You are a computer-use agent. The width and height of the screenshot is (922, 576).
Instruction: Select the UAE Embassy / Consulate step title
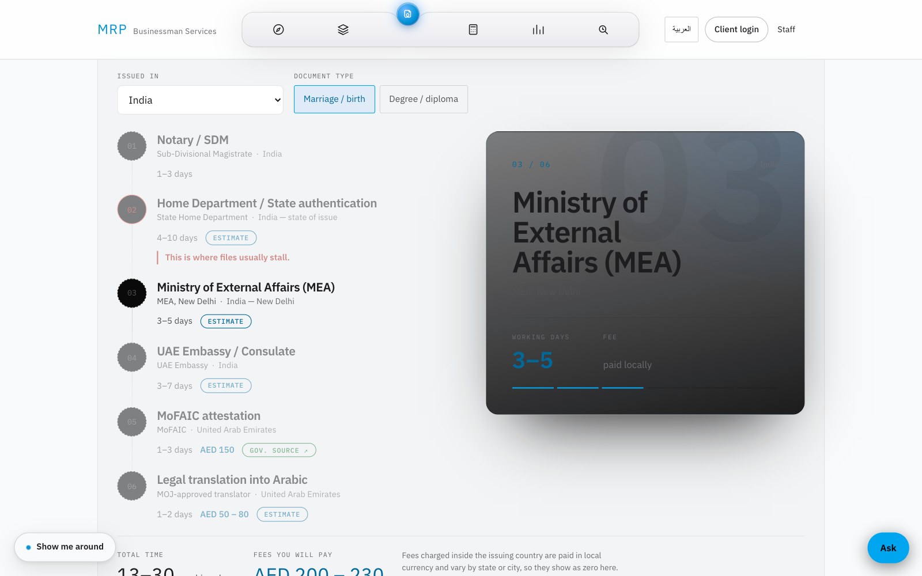pos(226,351)
